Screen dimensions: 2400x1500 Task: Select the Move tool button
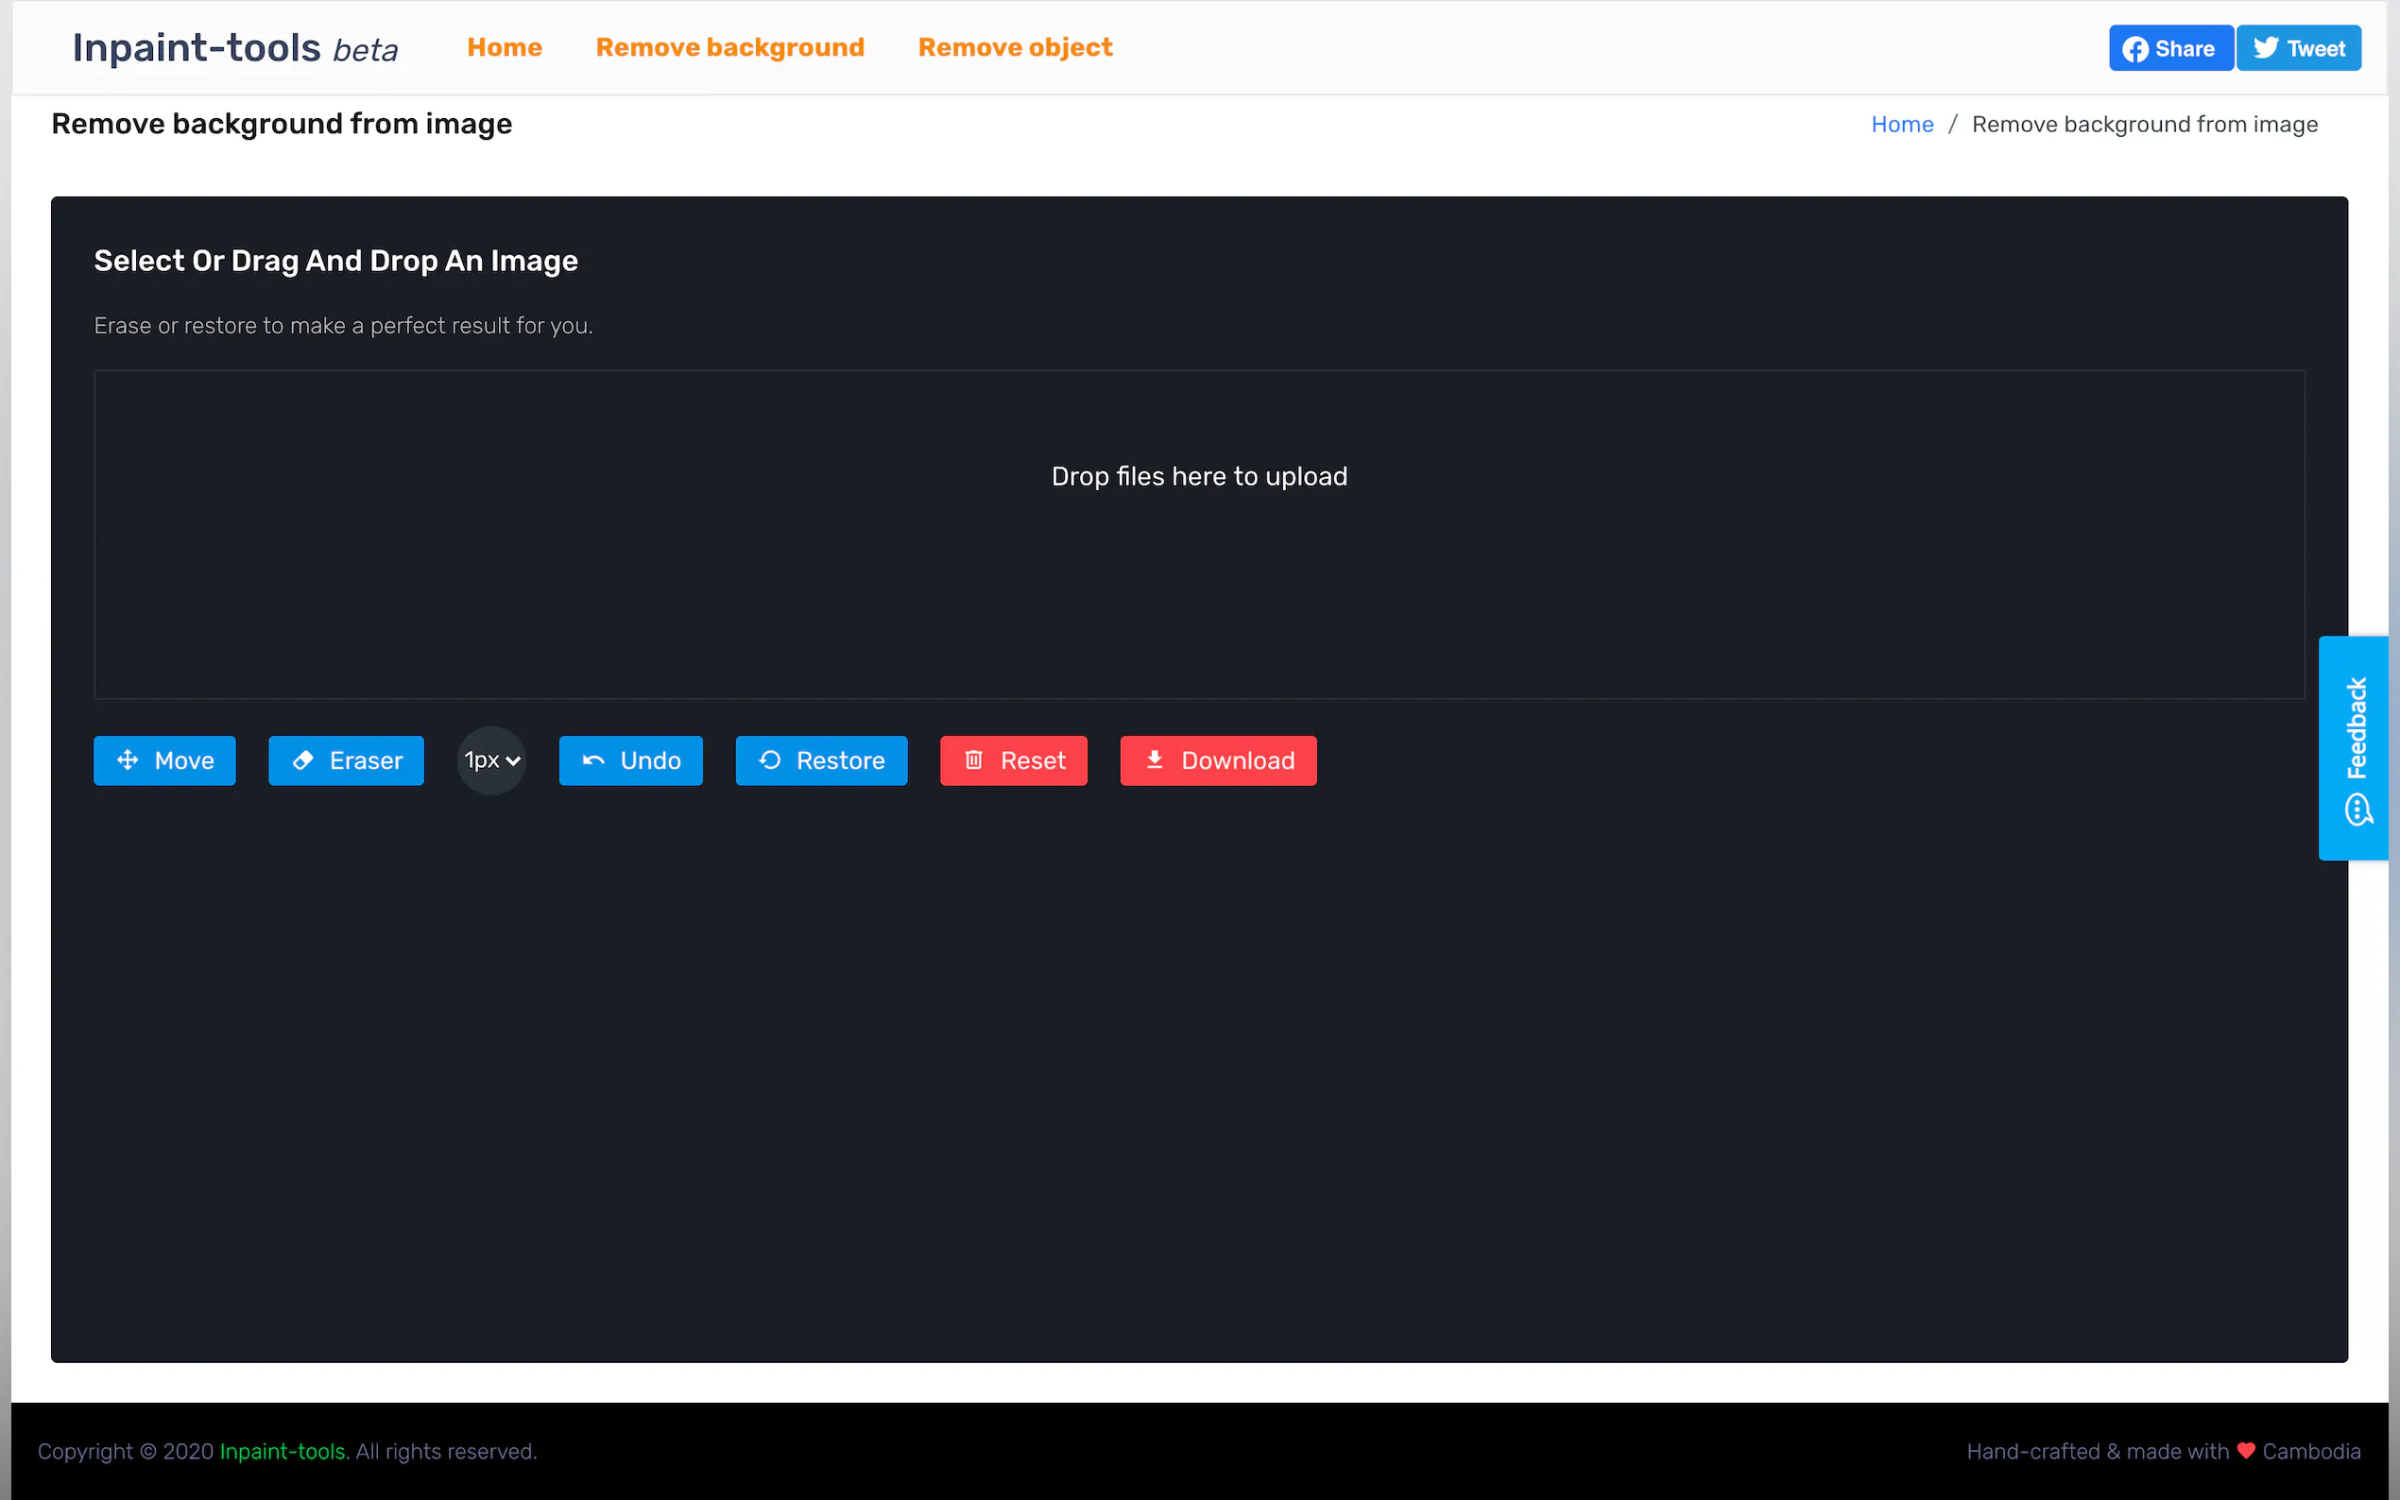[x=164, y=760]
